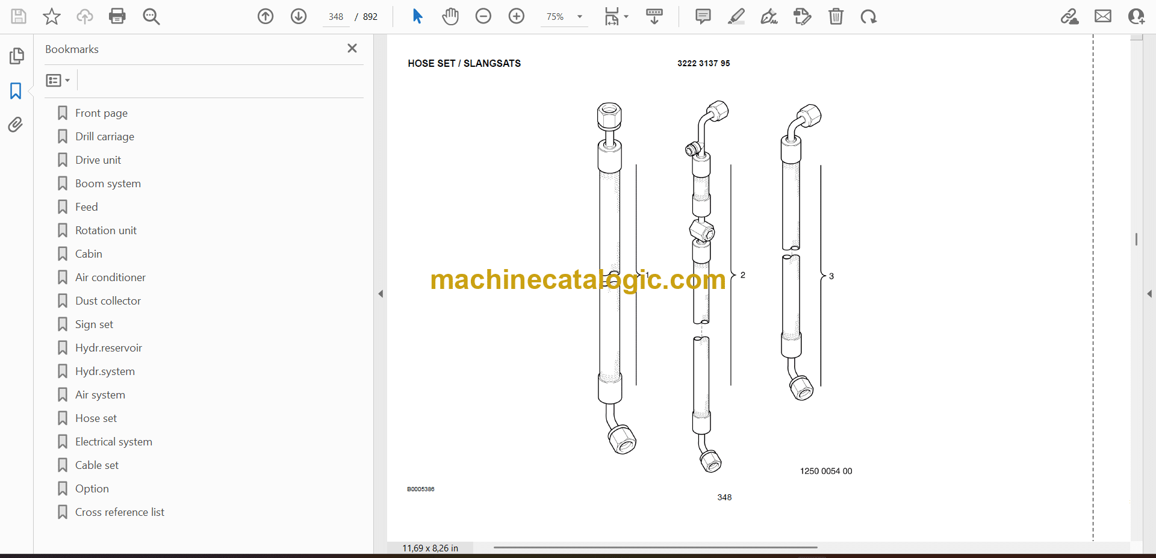
Task: Click the page number input field
Action: click(336, 17)
